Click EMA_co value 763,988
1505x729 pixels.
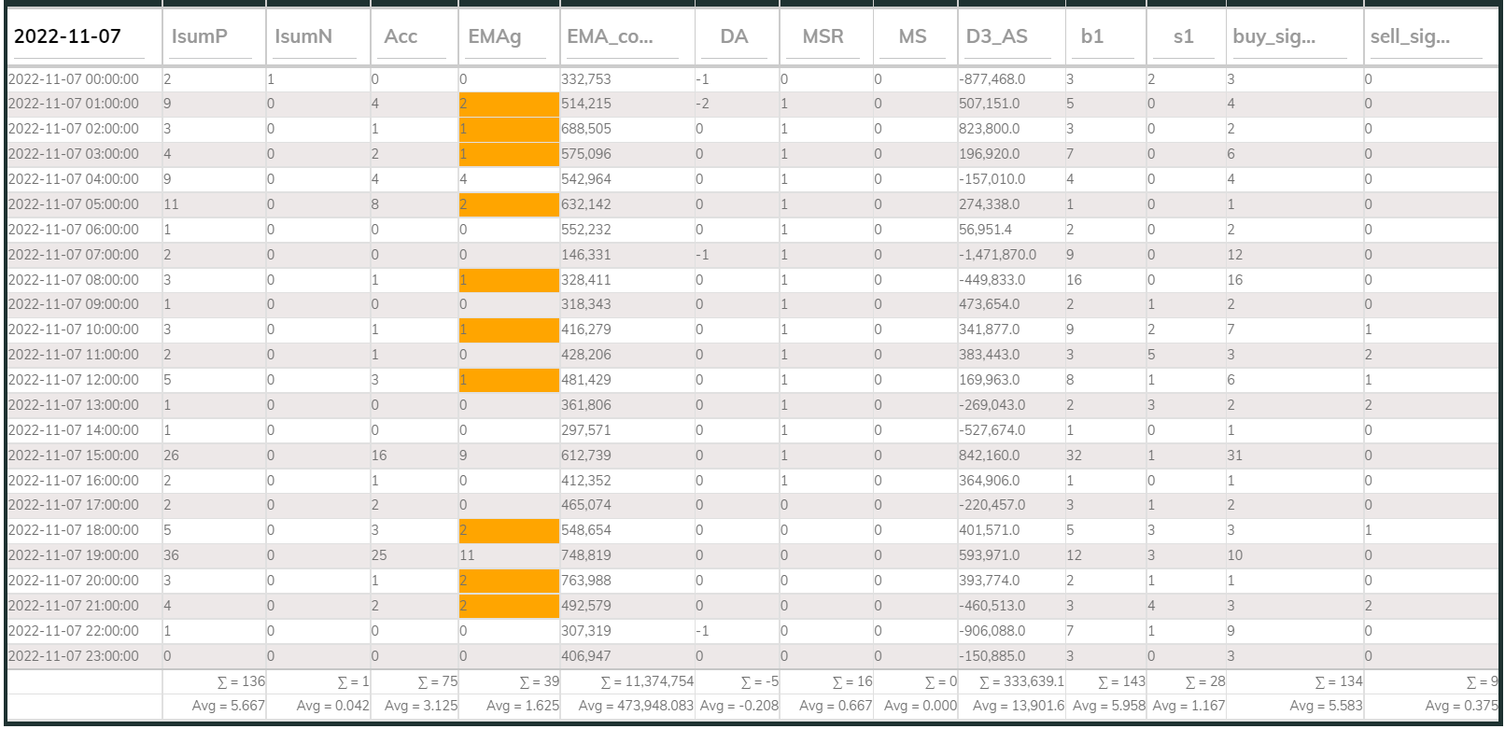click(586, 581)
